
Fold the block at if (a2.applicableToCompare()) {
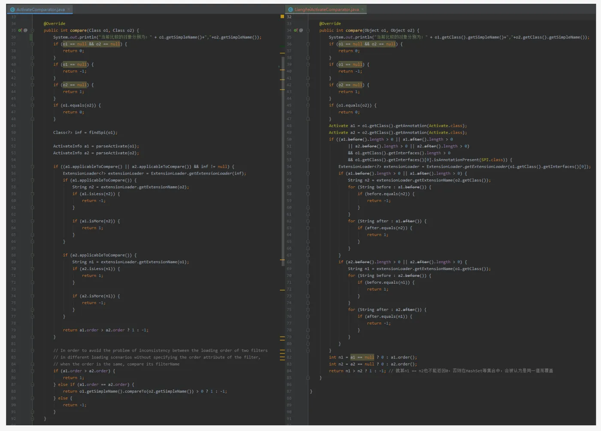(32, 255)
